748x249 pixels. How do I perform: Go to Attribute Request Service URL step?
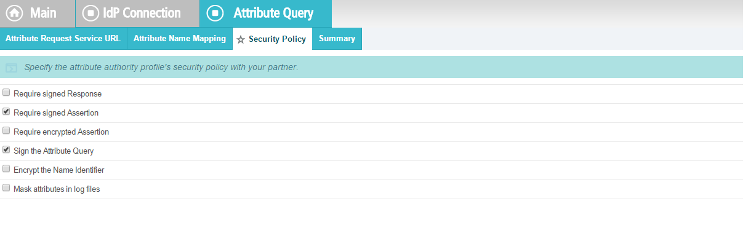[x=63, y=38]
